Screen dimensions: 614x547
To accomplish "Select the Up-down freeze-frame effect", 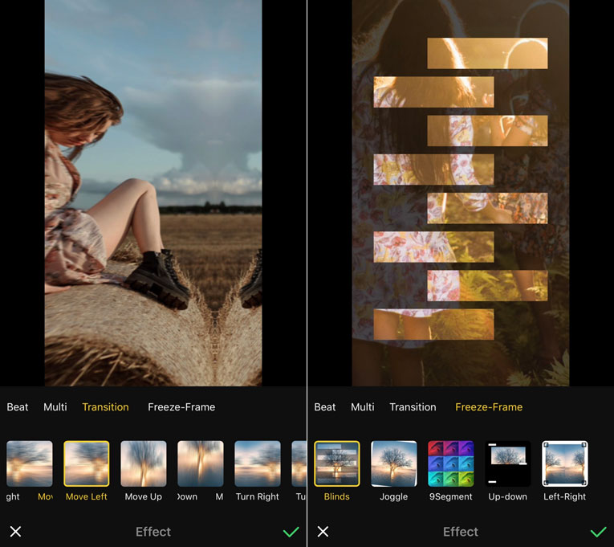I will pos(507,464).
